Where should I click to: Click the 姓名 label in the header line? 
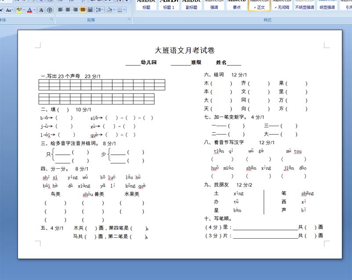[x=221, y=62]
